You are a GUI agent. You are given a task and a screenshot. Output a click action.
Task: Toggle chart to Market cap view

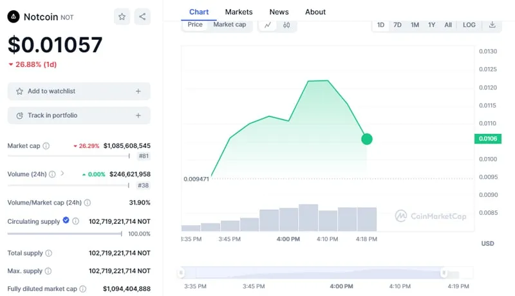(229, 24)
